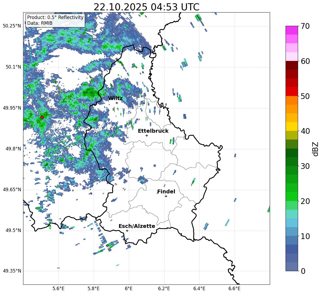Click the orange colorbar swatch below 50
The image size is (322, 294).
coord(292,100)
